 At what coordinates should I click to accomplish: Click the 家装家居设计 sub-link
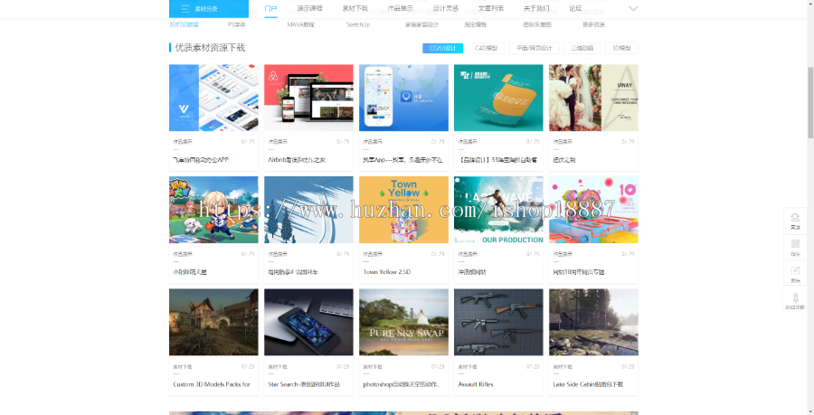click(x=421, y=24)
